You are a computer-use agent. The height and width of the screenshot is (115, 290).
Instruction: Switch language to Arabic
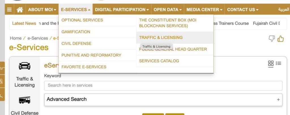[283, 10]
